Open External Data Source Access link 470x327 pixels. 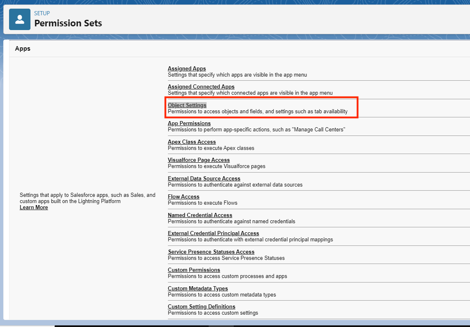204,178
